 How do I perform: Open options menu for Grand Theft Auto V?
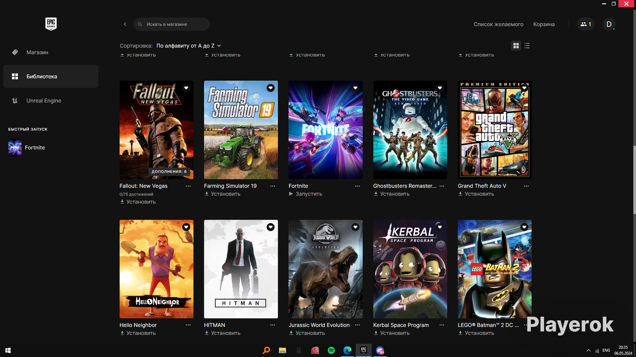[526, 186]
